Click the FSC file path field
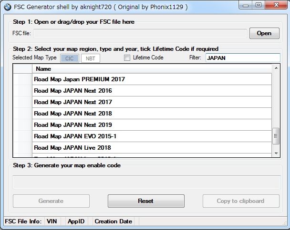Viewport: 290px width, 230px height. pyautogui.click(x=140, y=33)
